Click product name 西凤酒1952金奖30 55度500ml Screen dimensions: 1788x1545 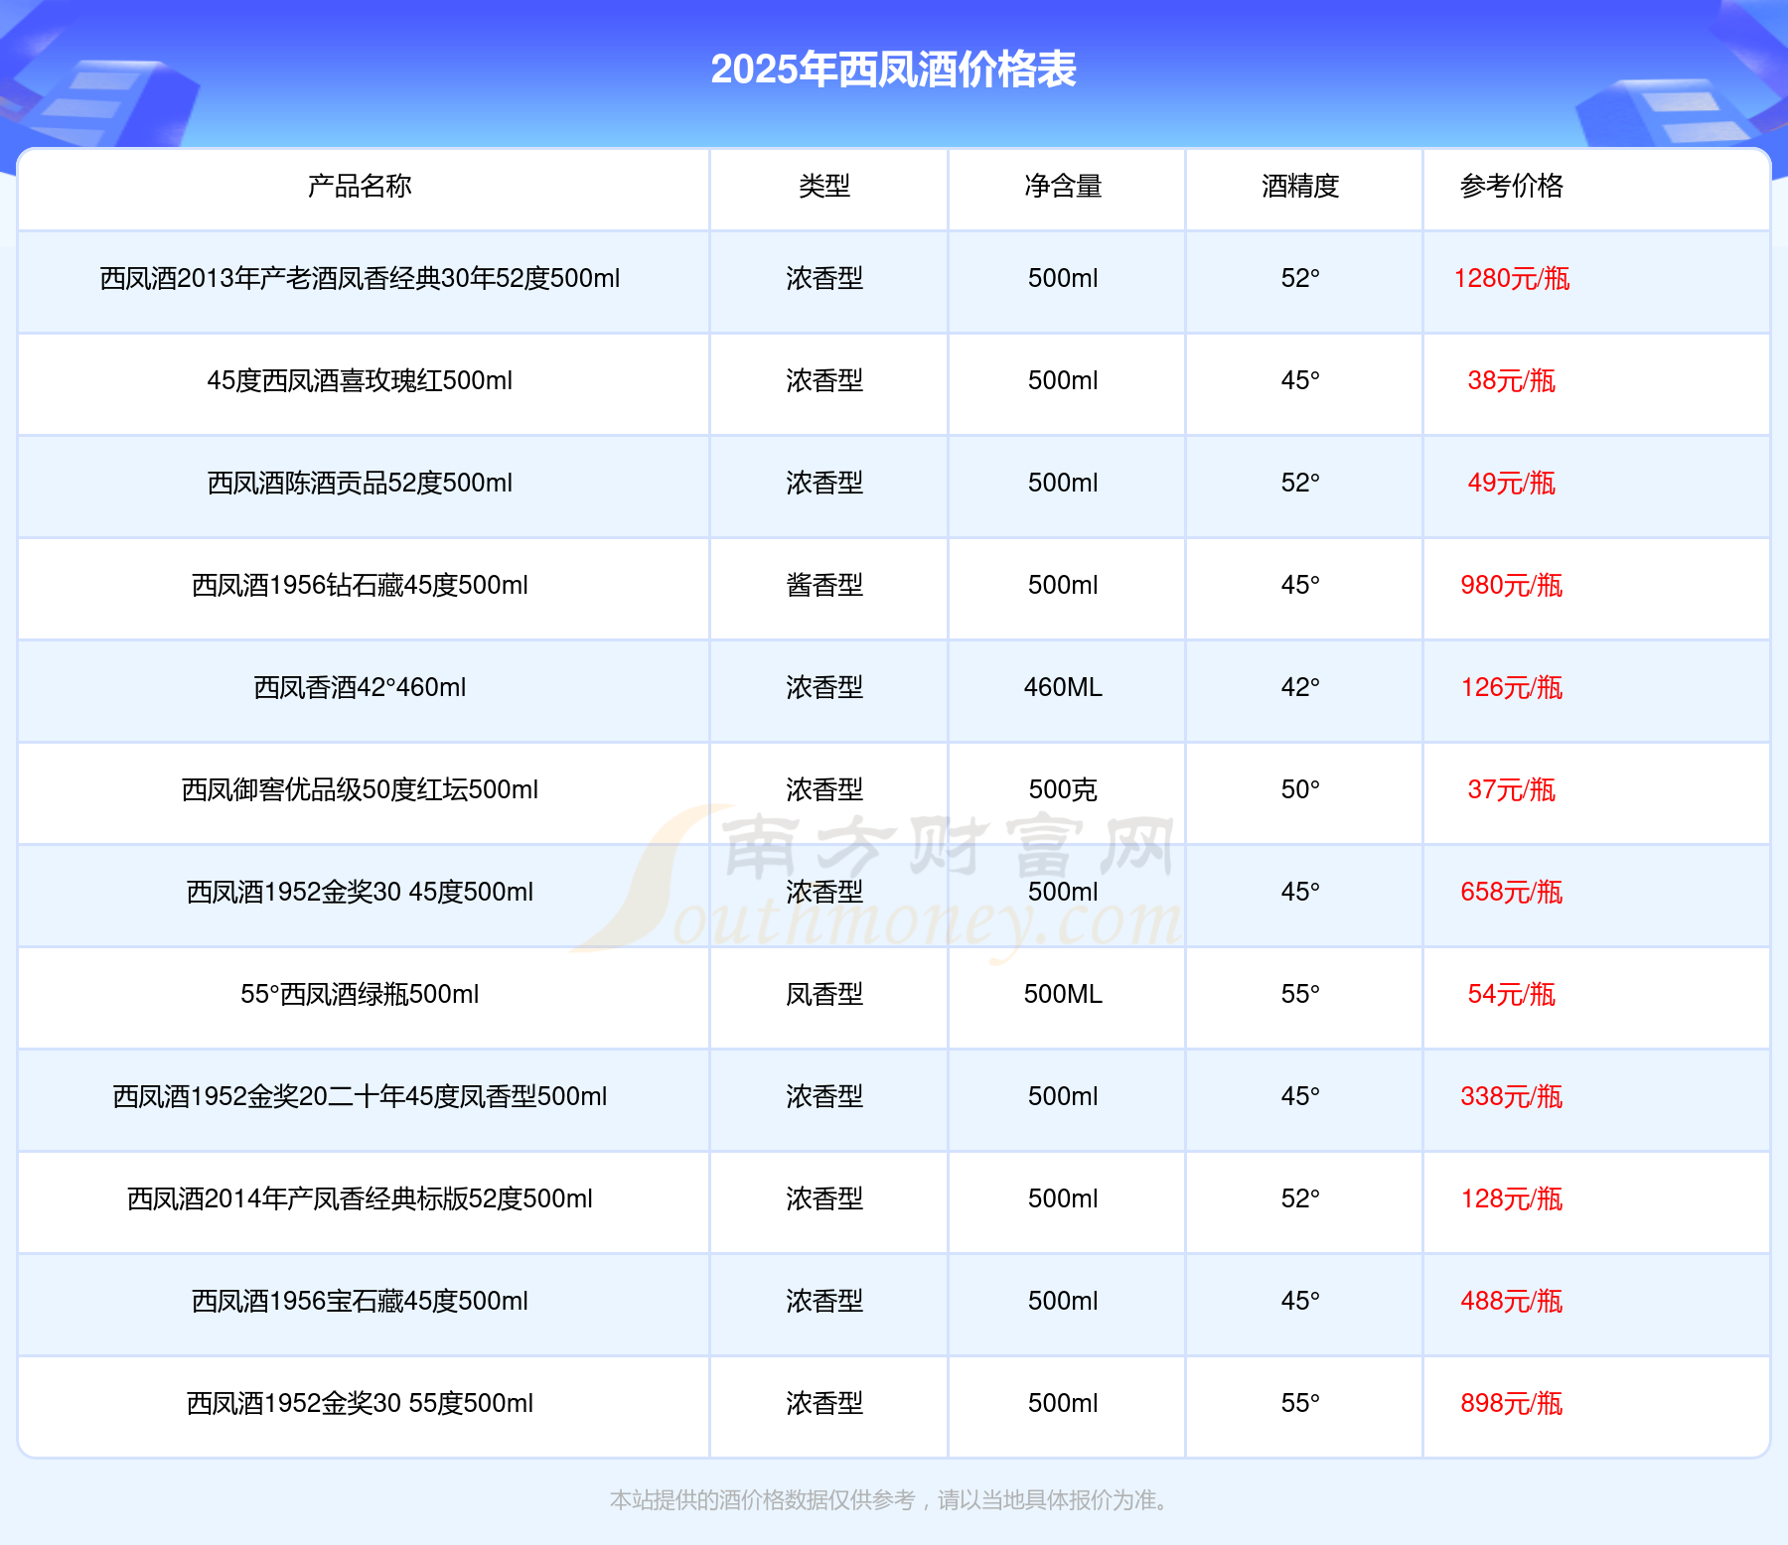[360, 1403]
